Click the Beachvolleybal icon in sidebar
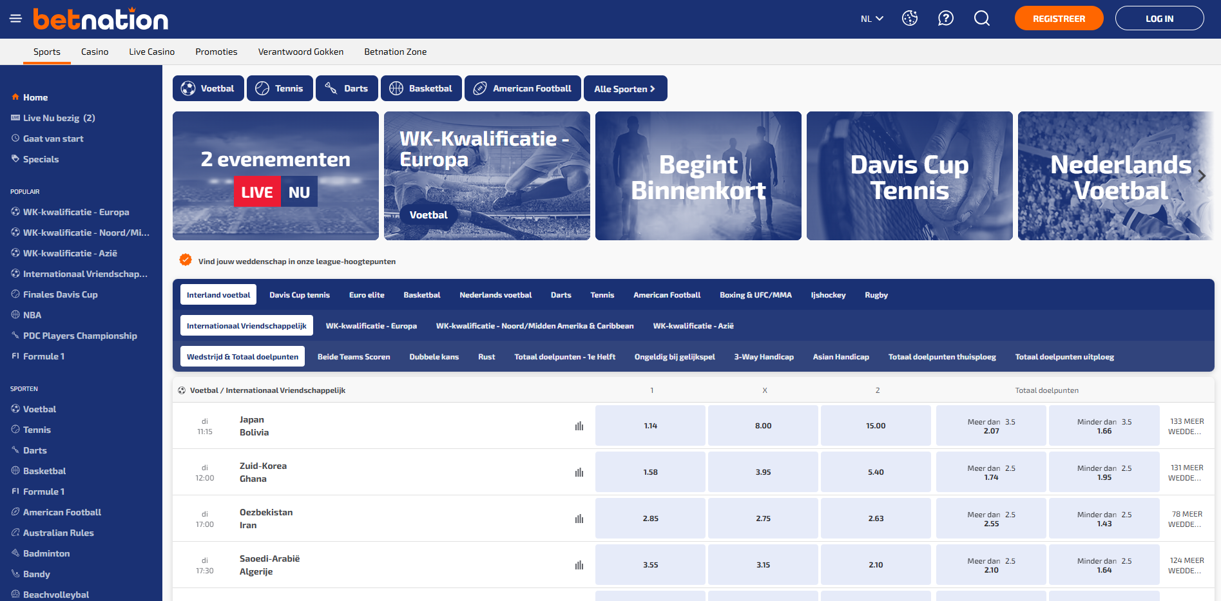This screenshot has width=1221, height=601. point(15,595)
